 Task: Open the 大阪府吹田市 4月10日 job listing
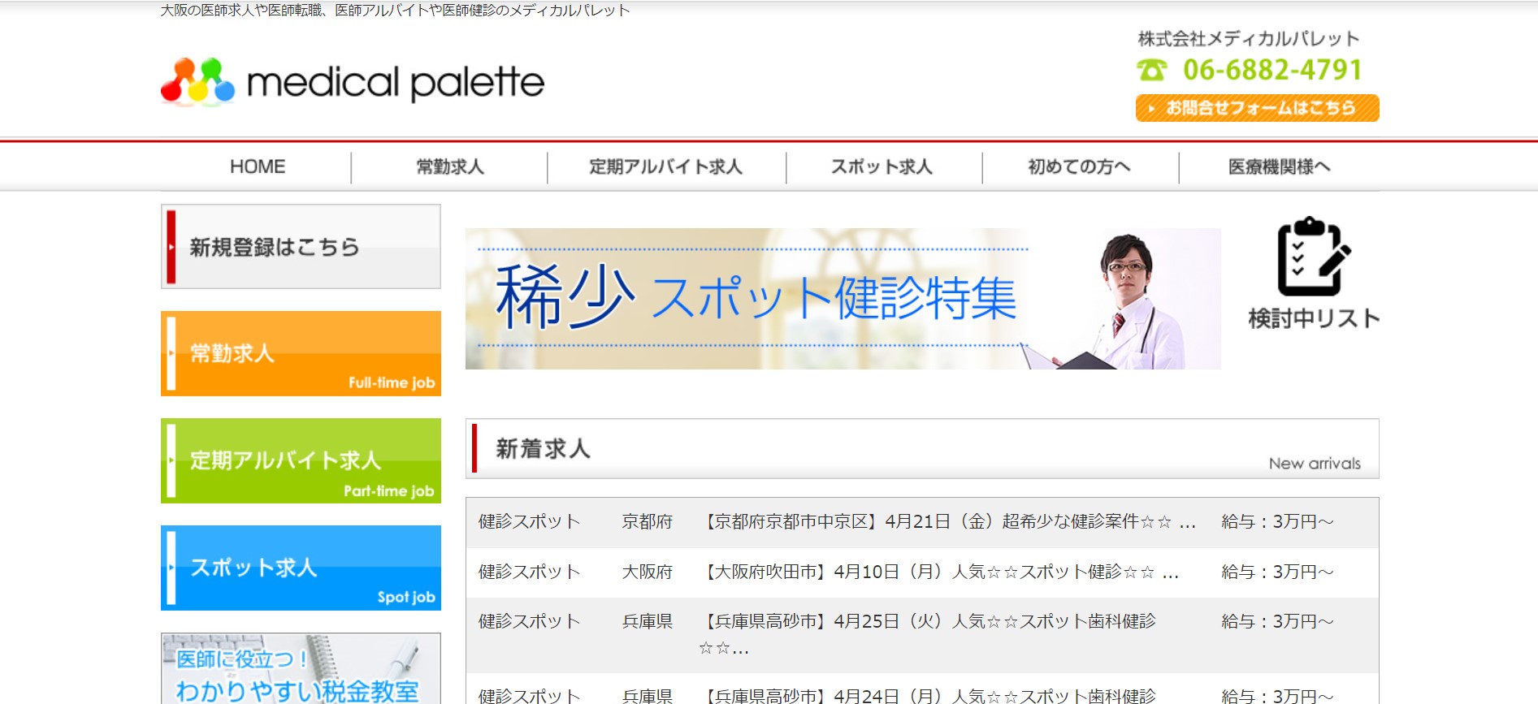[938, 572]
